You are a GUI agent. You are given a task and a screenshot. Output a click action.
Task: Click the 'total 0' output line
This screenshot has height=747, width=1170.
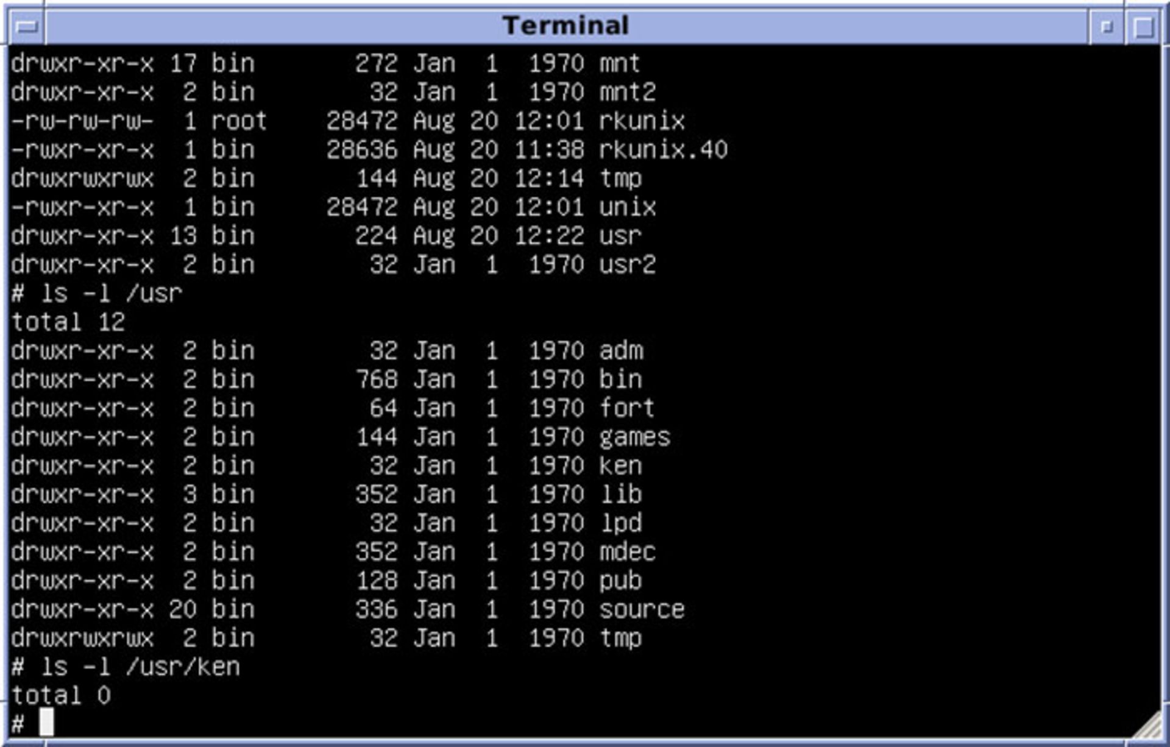pos(61,695)
